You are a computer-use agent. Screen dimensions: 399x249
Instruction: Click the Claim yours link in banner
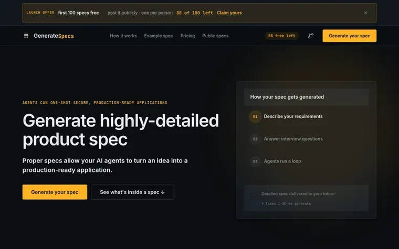point(229,13)
